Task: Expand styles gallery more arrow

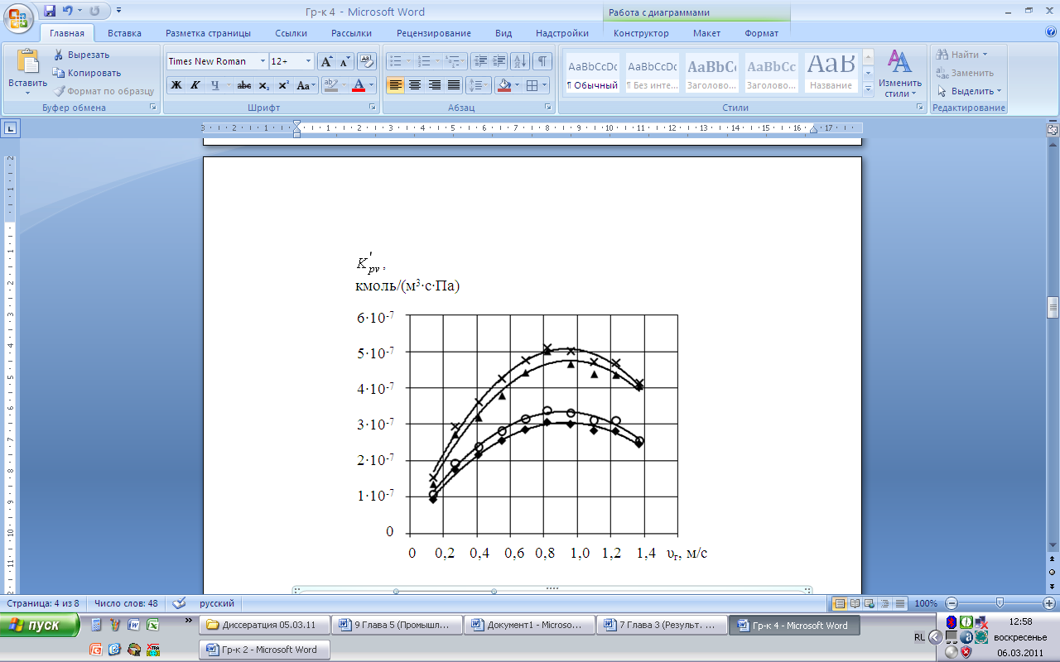Action: click(868, 89)
